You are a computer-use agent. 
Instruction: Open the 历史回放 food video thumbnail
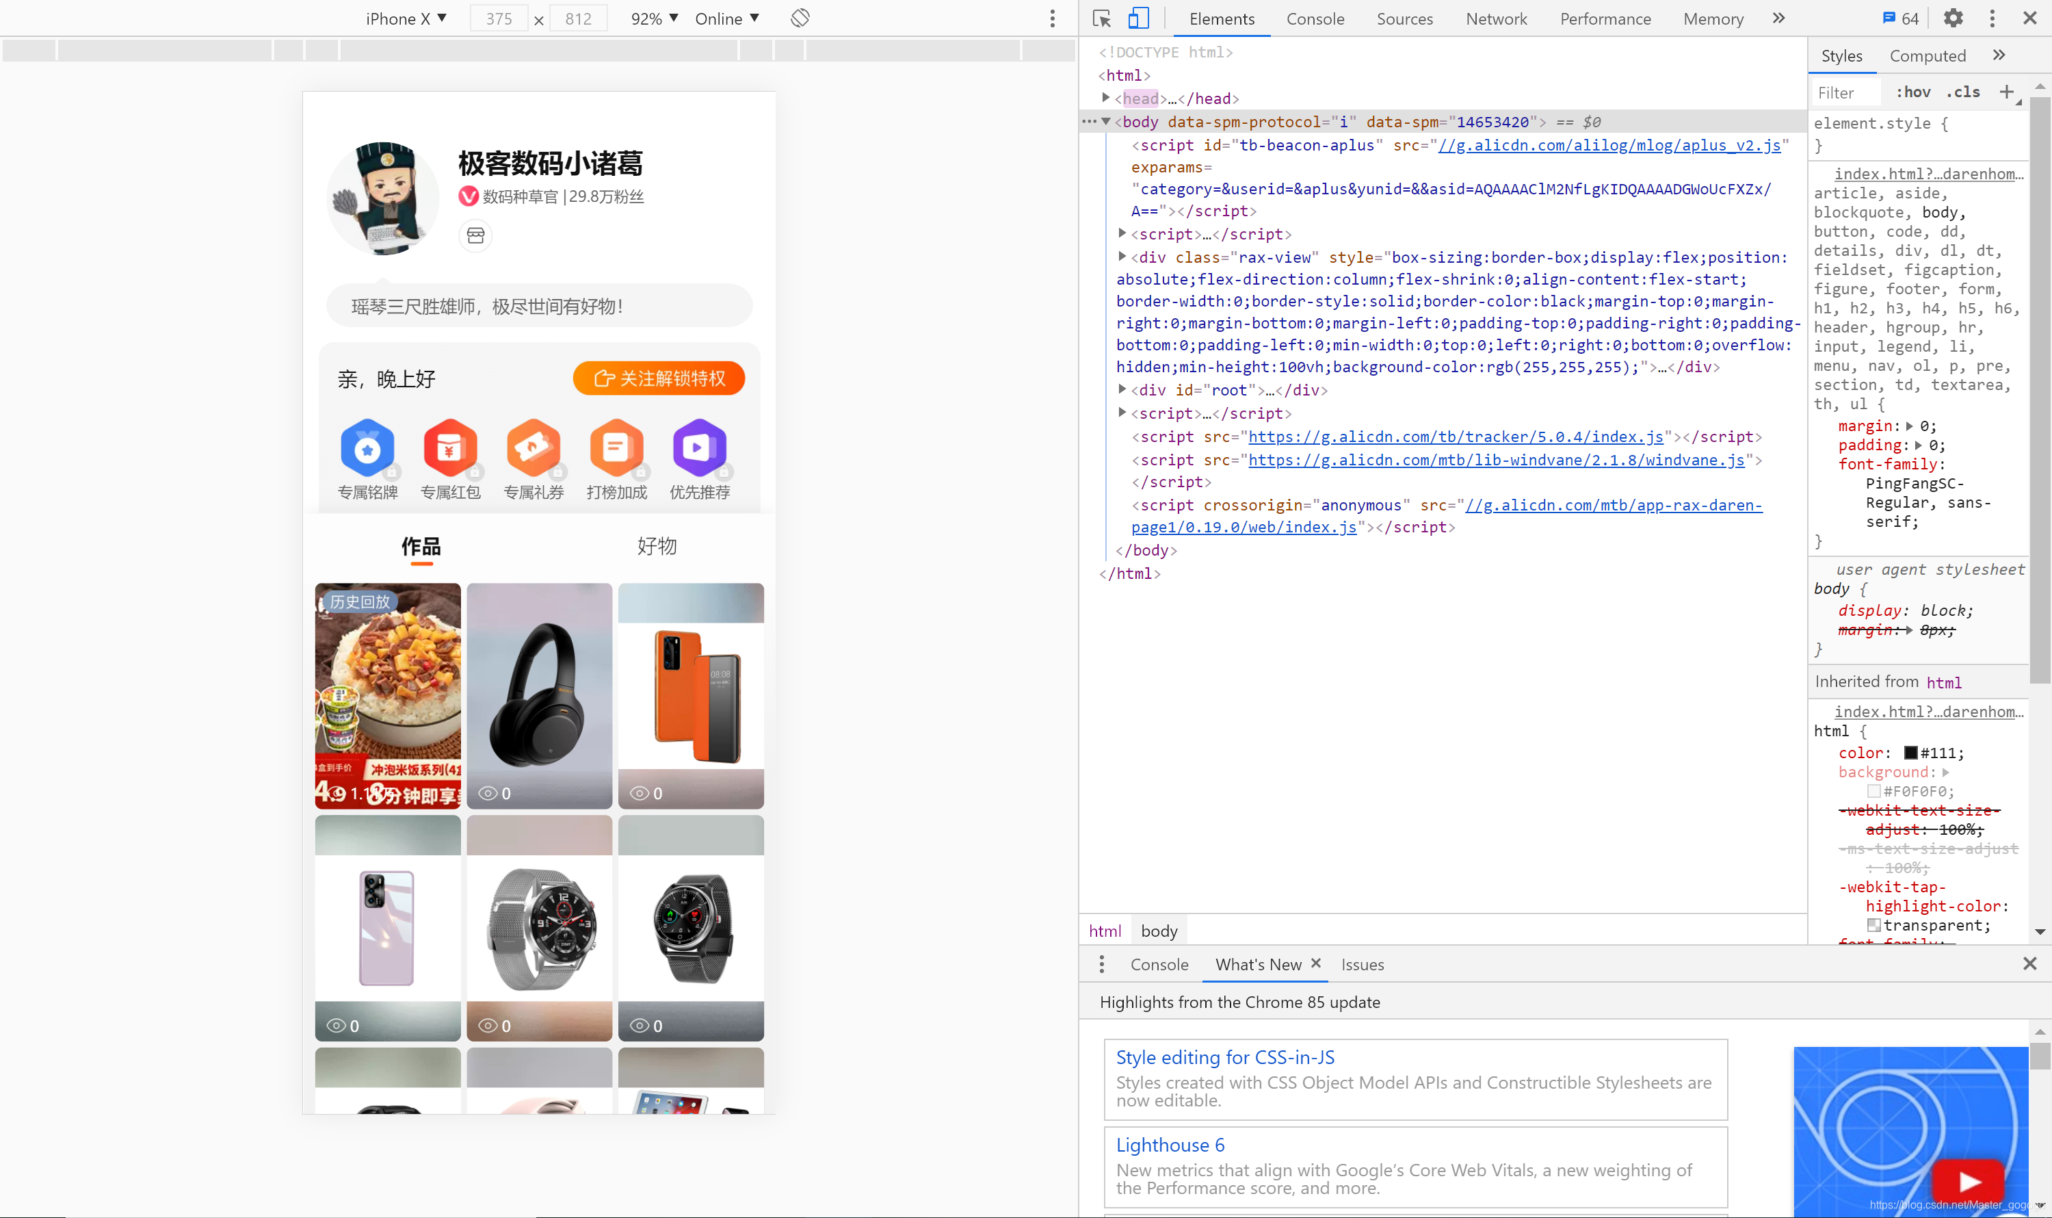(388, 696)
